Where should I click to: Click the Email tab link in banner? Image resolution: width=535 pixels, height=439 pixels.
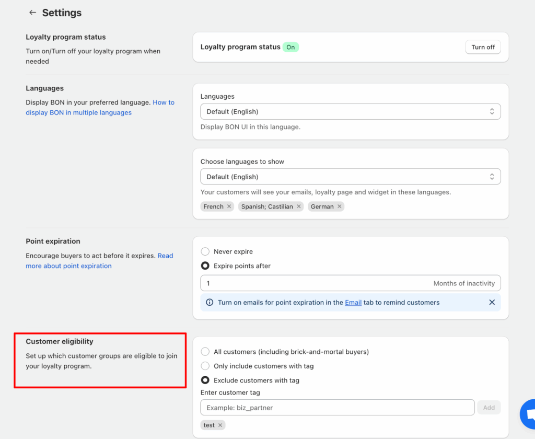point(353,302)
